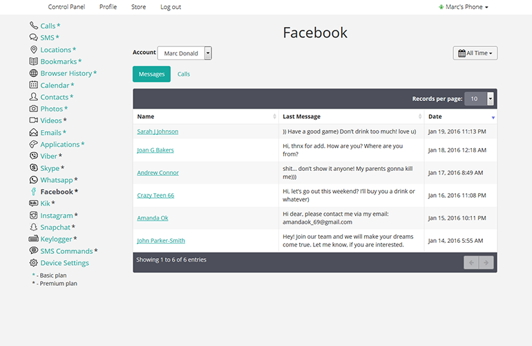Screen dimensions: 532x346
Task: Click the calendar icon in All Time button
Action: pyautogui.click(x=462, y=53)
